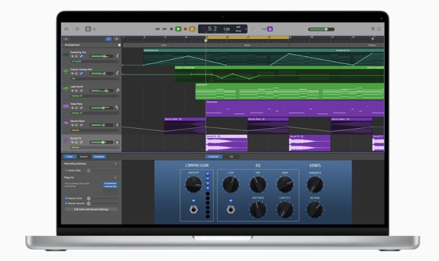Flip the EQ on/off switch

point(231,209)
